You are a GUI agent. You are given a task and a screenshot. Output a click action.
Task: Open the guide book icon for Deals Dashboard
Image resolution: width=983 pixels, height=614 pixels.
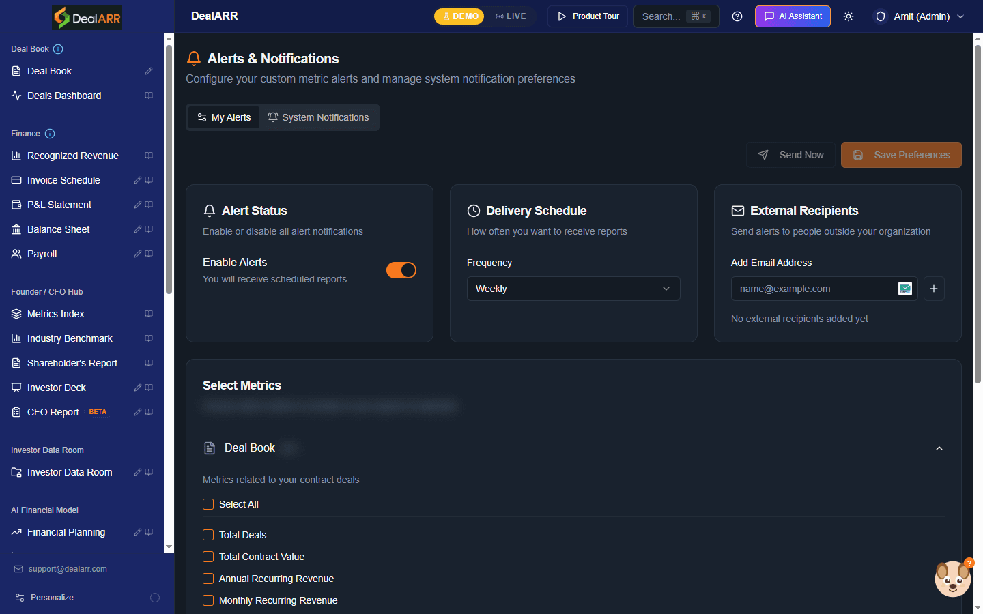pyautogui.click(x=149, y=96)
